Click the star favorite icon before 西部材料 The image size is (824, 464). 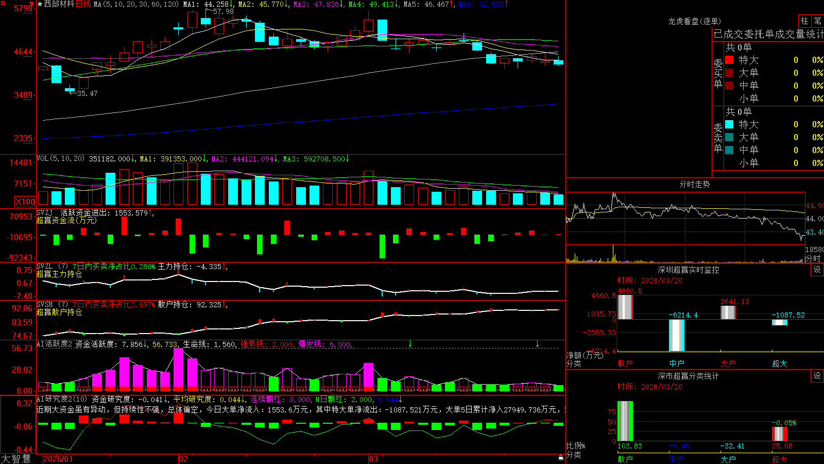(x=40, y=4)
